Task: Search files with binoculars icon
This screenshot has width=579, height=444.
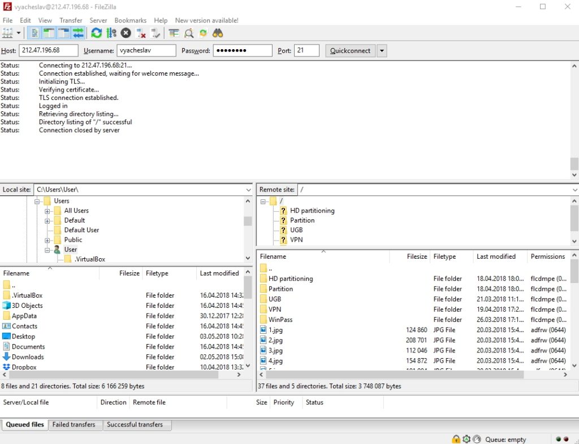Action: tap(218, 33)
